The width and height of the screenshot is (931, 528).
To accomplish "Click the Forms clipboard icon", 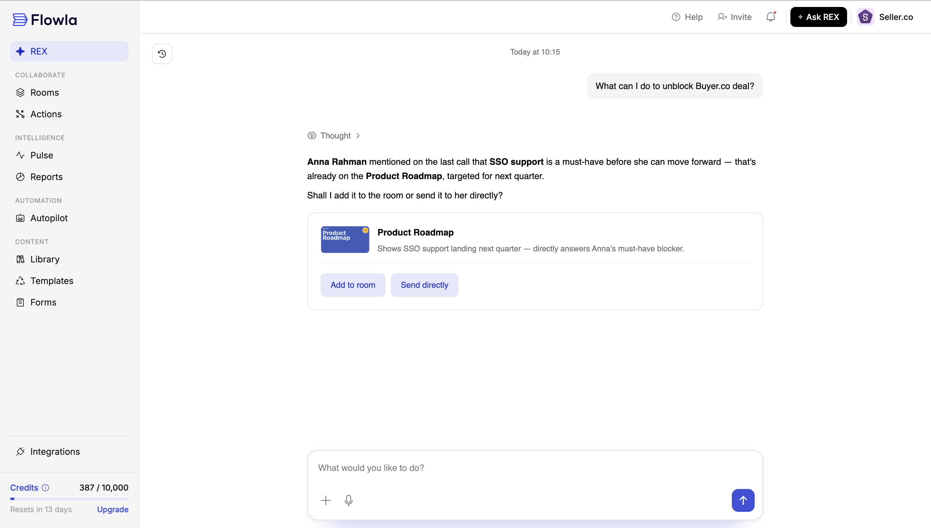I will tap(20, 302).
